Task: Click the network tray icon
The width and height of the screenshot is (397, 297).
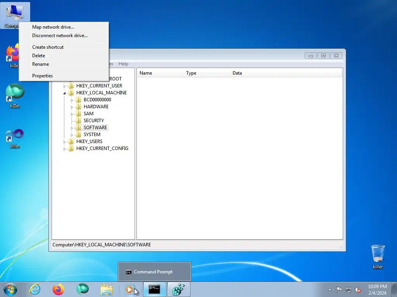Action: pos(349,290)
